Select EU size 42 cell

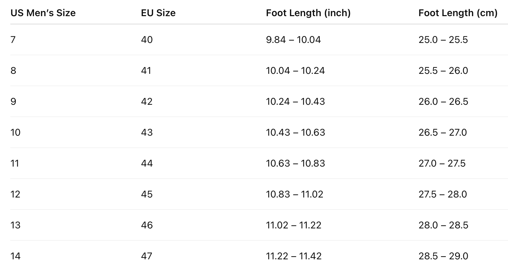(x=147, y=102)
